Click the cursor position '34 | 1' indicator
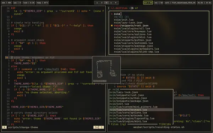Image resolution: width=213 pixels, height=133 pixels. 99,127
